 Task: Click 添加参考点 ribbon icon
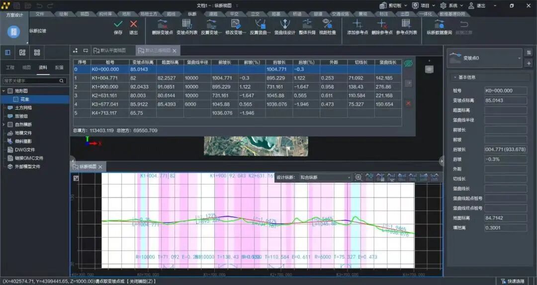[357, 24]
